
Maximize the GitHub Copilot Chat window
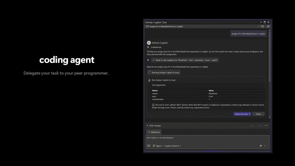click(265, 22)
